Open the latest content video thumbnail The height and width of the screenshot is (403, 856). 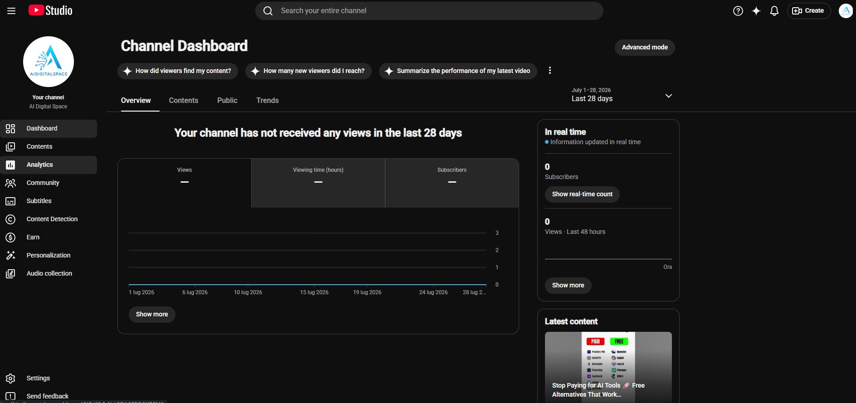pyautogui.click(x=608, y=367)
